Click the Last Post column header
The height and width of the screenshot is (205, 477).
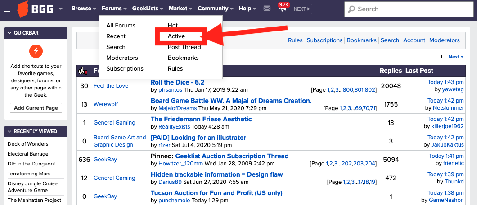pyautogui.click(x=419, y=71)
